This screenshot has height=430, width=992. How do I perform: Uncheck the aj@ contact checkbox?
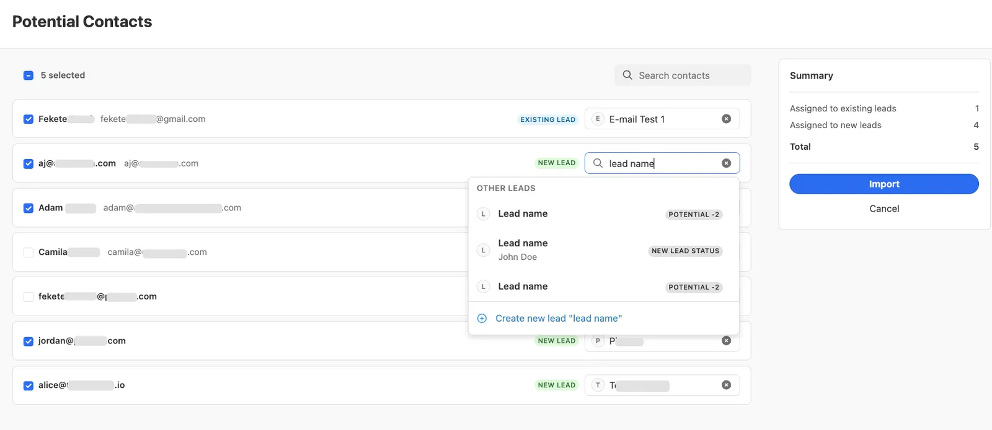29,164
